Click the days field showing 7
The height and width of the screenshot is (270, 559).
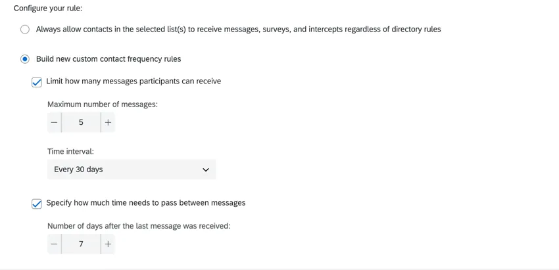coord(81,244)
